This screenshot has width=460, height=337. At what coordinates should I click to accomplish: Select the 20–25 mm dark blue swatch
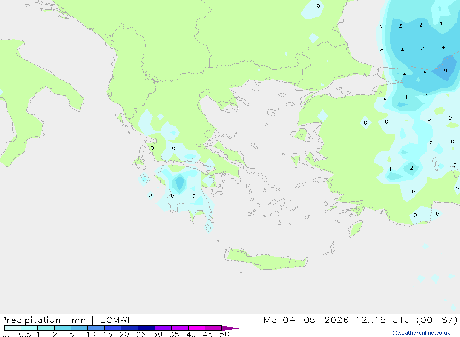pyautogui.click(x=130, y=328)
